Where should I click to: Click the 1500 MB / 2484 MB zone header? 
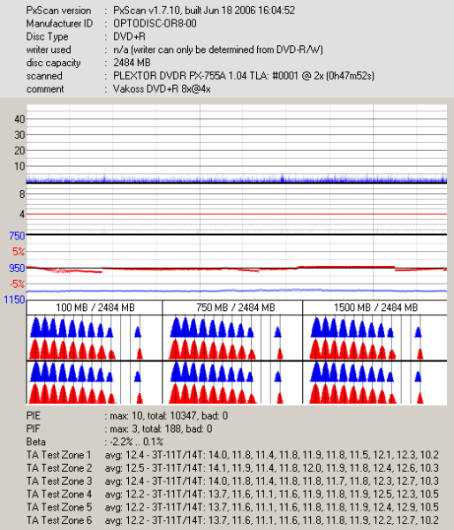(375, 307)
